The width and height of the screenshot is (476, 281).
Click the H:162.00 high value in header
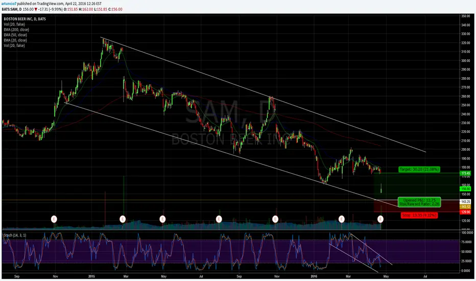(86, 9)
